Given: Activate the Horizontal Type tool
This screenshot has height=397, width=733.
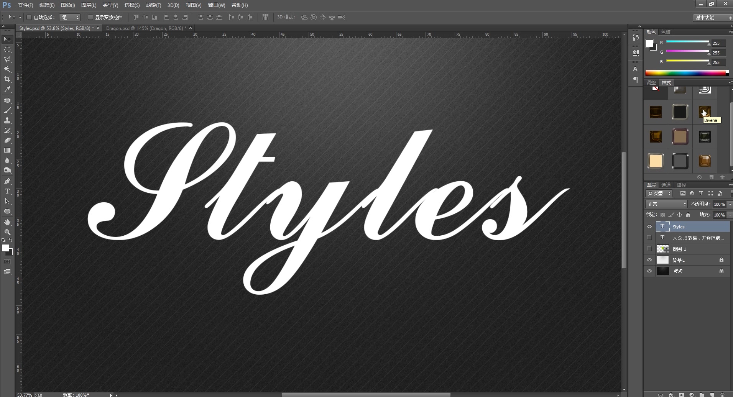Looking at the screenshot, I should pyautogui.click(x=7, y=191).
